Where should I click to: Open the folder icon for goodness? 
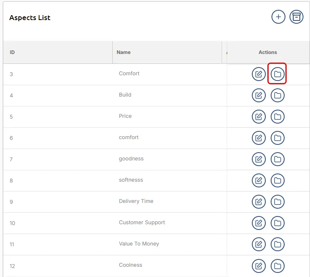(x=277, y=159)
